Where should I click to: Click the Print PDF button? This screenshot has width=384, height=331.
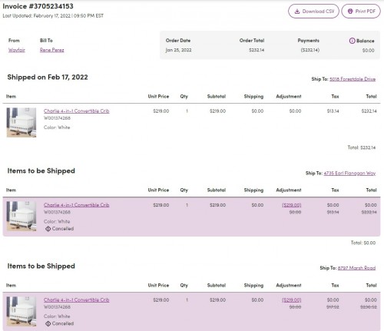[361, 12]
